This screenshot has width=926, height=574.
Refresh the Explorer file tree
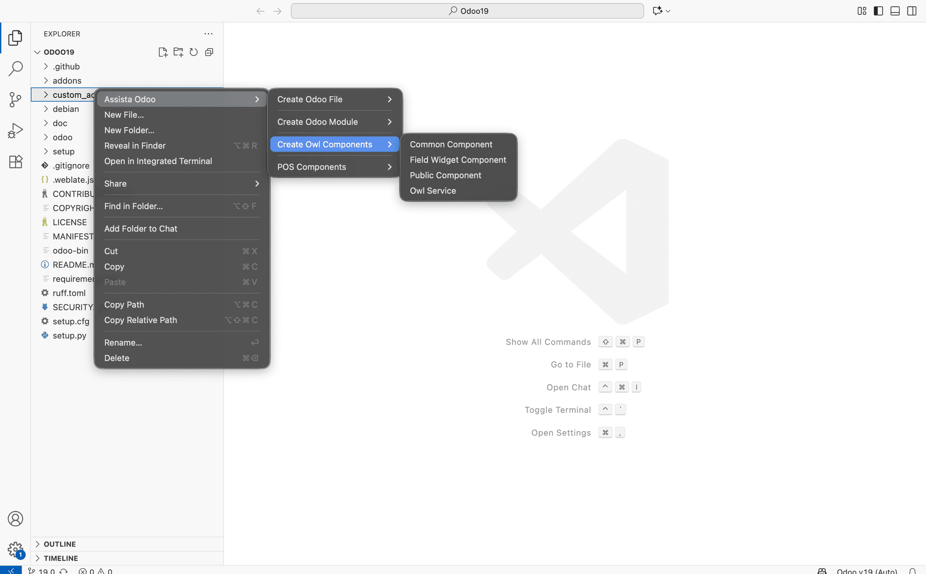click(x=193, y=52)
